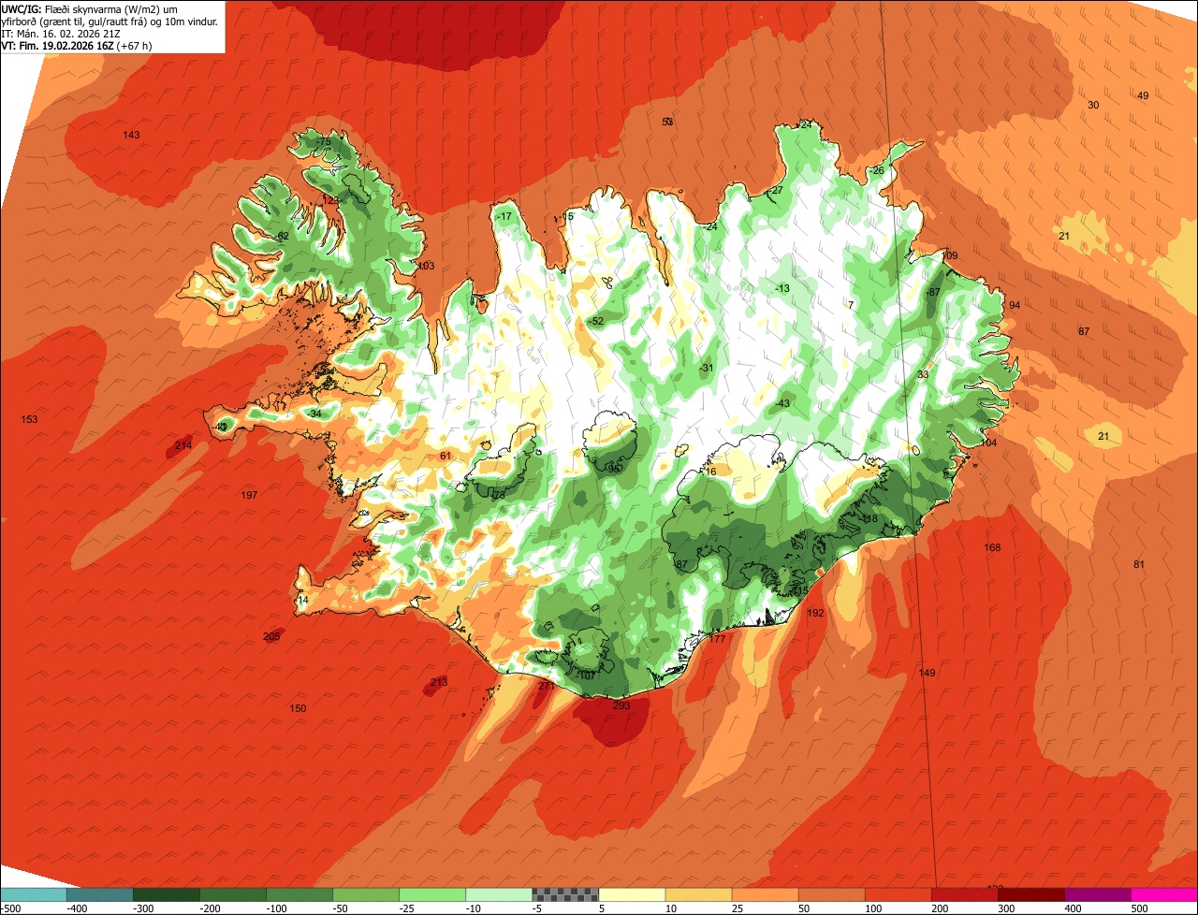Screen dimensions: 1198x915
Task: Pick the darkest green swatch between -300 and -200
Action: pos(167,894)
